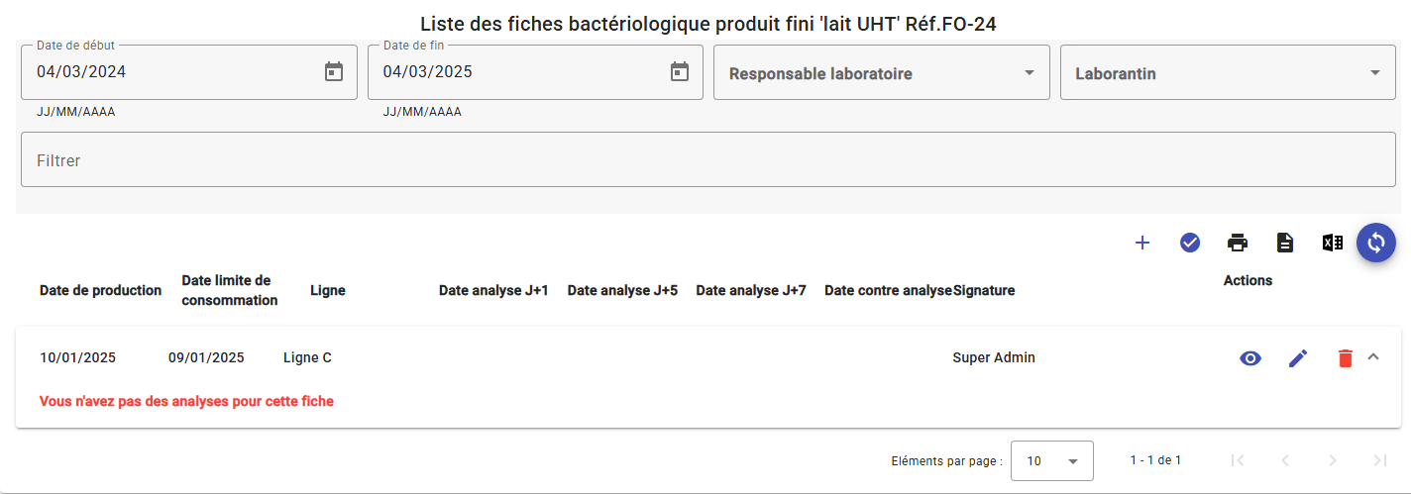Sort by Date de production column header
Viewport: 1411px width, 494px height.
pos(100,290)
